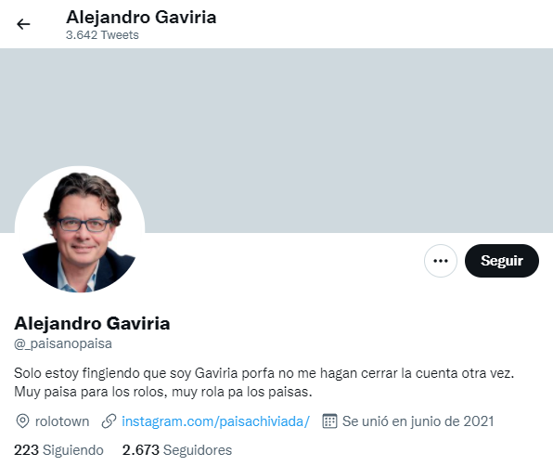
Task: Open the round profile photo
Action: click(80, 231)
